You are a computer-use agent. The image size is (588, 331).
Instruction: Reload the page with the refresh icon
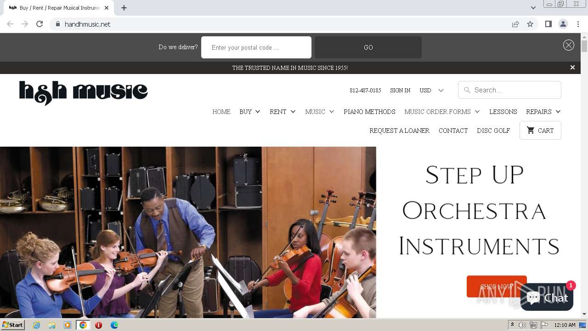tap(40, 24)
